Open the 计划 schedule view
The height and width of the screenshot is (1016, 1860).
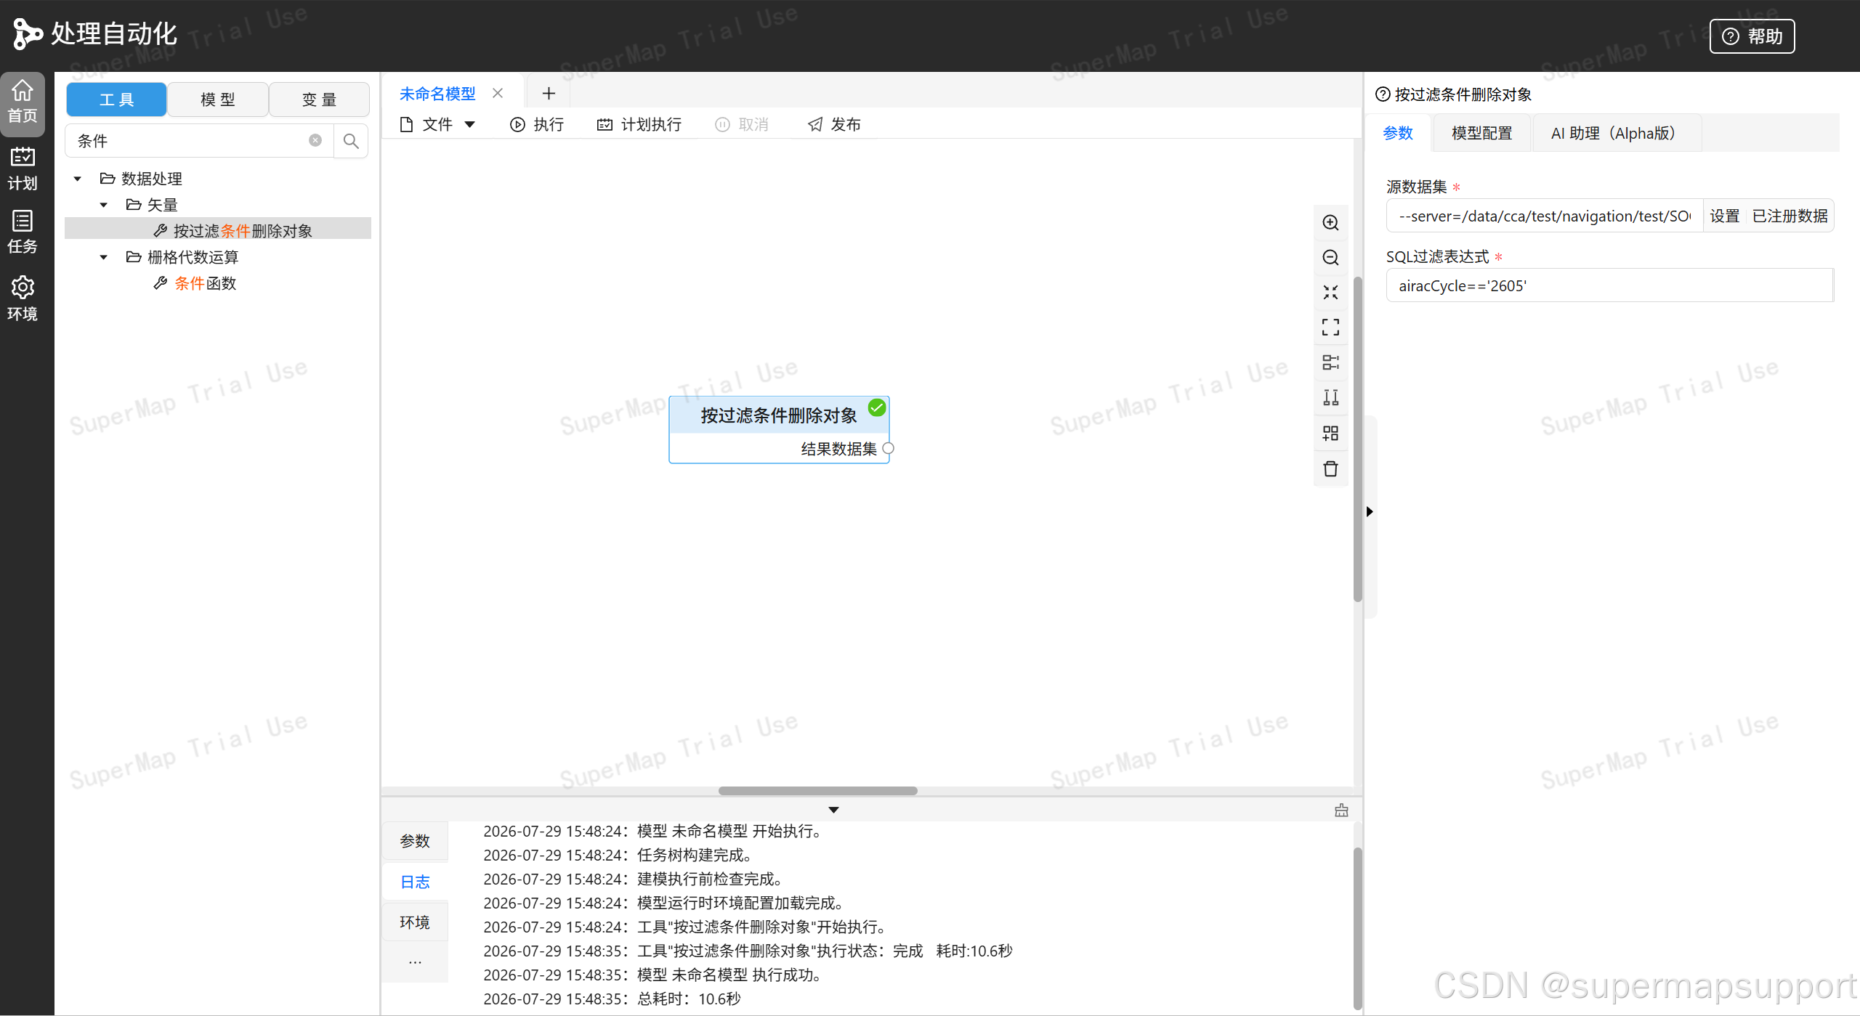[x=23, y=168]
